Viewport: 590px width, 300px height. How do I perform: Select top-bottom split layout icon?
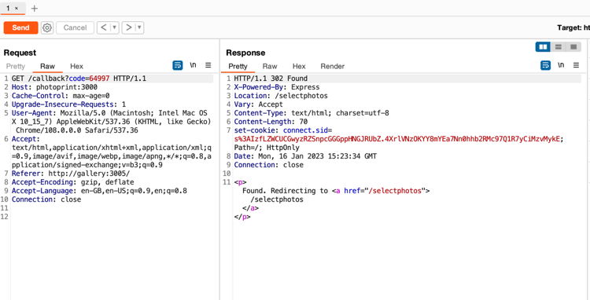click(x=559, y=47)
